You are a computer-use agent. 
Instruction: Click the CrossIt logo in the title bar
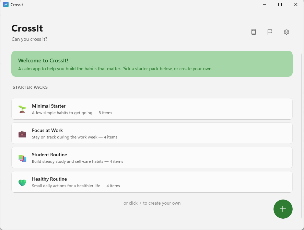click(x=6, y=4)
